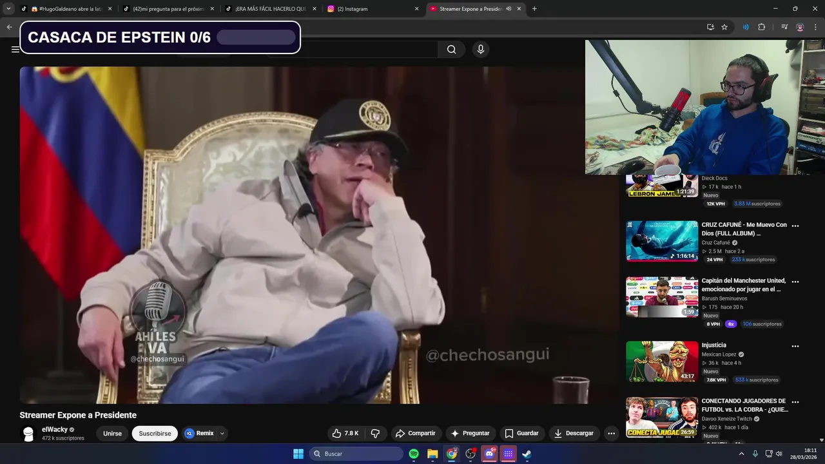825x464 pixels.
Task: Expand the Remix dropdown arrow
Action: [x=222, y=433]
